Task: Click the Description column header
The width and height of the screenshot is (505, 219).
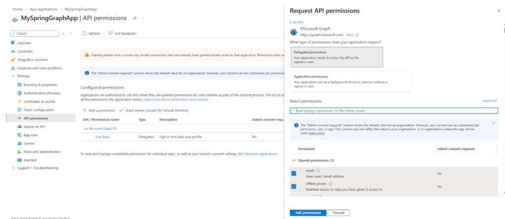Action: point(168,120)
